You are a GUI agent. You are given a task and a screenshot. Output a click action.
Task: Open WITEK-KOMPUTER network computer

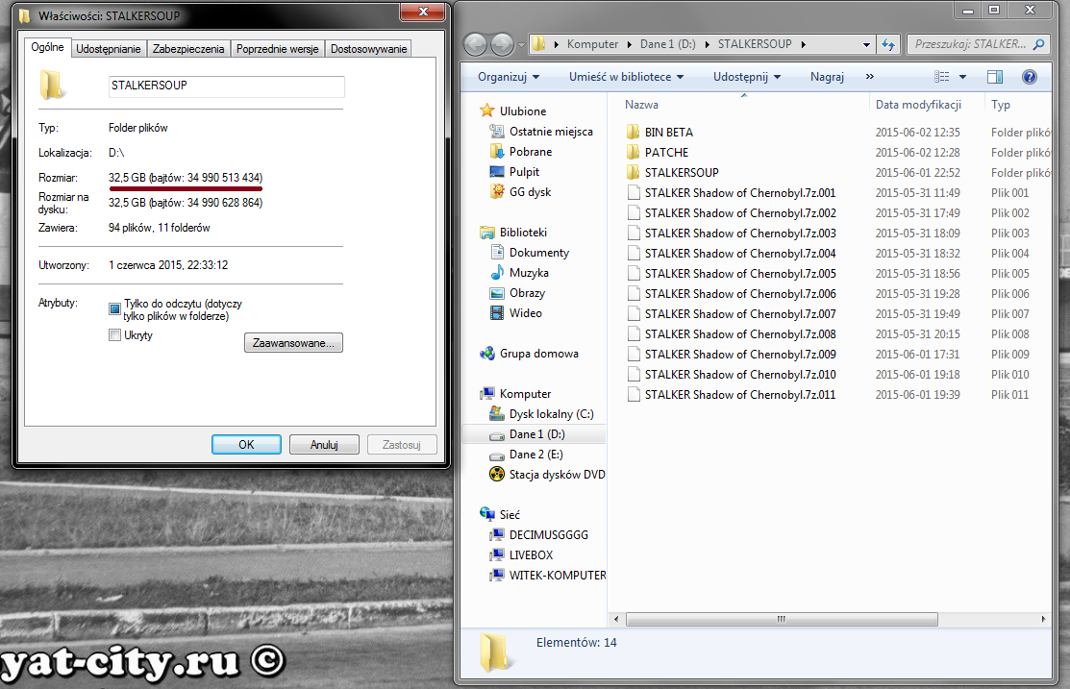click(x=558, y=575)
